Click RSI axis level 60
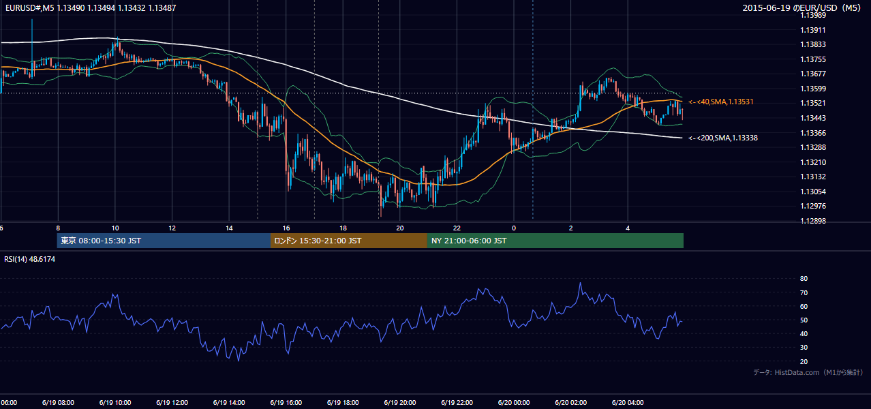The image size is (871, 409). (804, 306)
